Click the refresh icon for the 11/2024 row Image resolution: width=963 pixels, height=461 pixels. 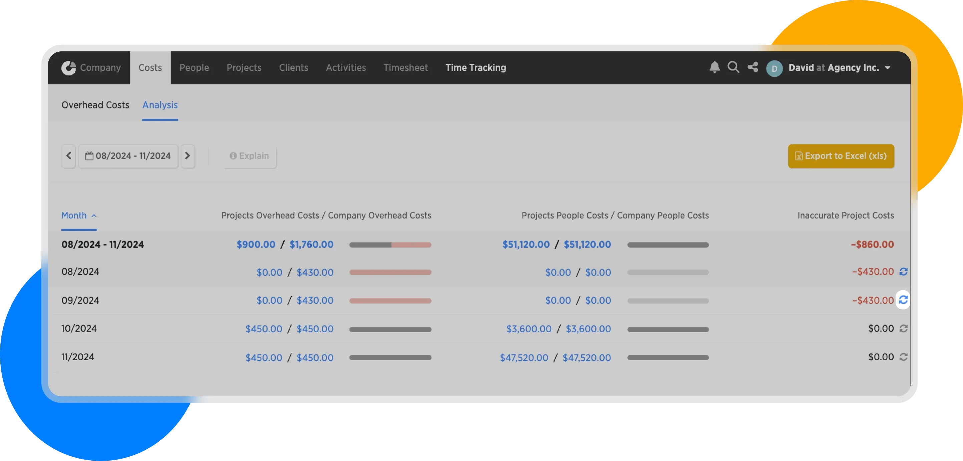[x=903, y=357]
